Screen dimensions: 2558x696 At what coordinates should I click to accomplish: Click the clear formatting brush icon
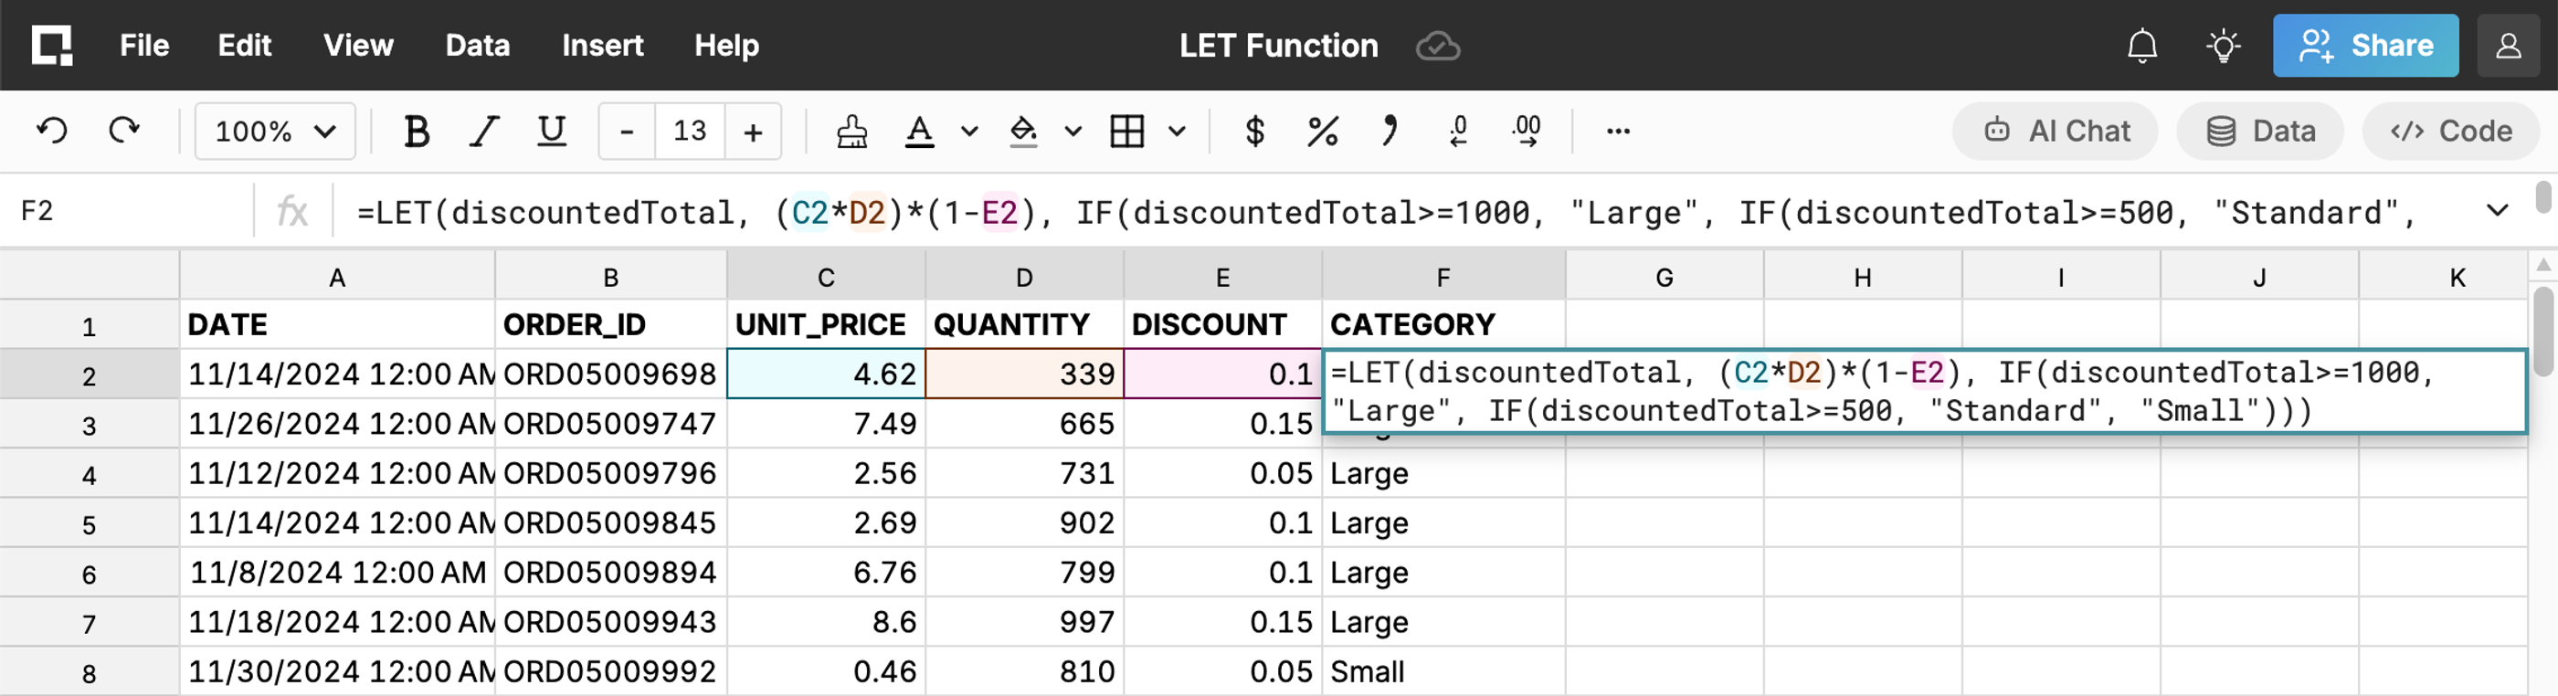click(x=851, y=131)
